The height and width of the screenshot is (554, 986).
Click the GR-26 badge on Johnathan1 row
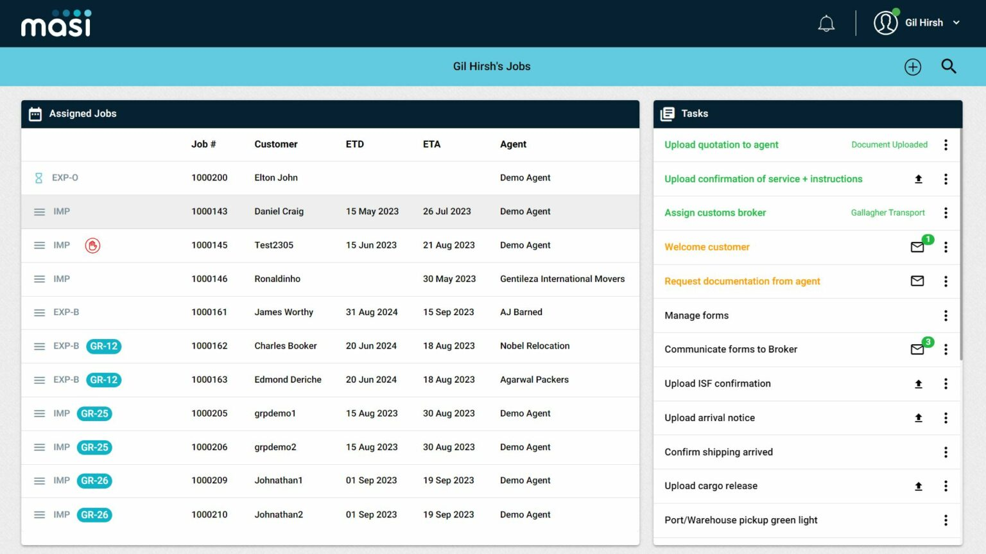[x=94, y=481]
